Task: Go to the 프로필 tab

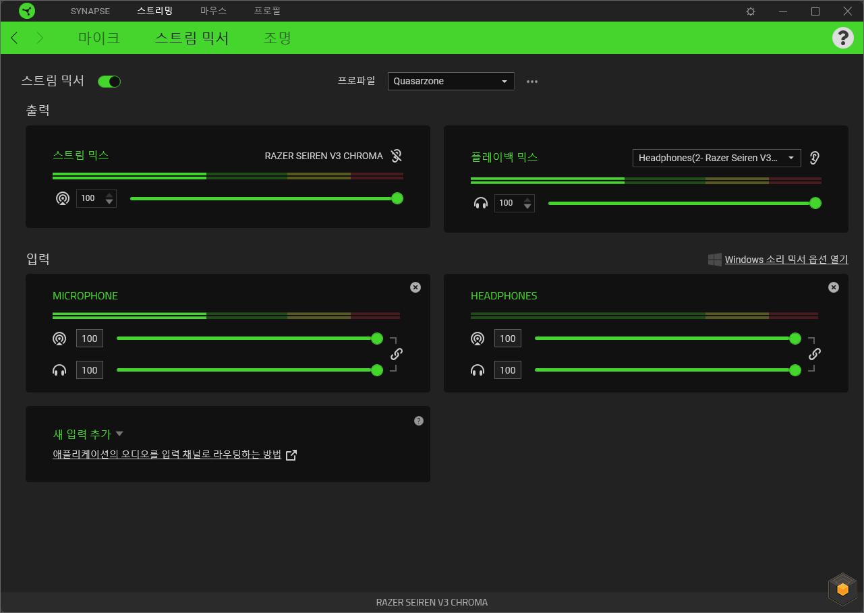Action: tap(267, 11)
